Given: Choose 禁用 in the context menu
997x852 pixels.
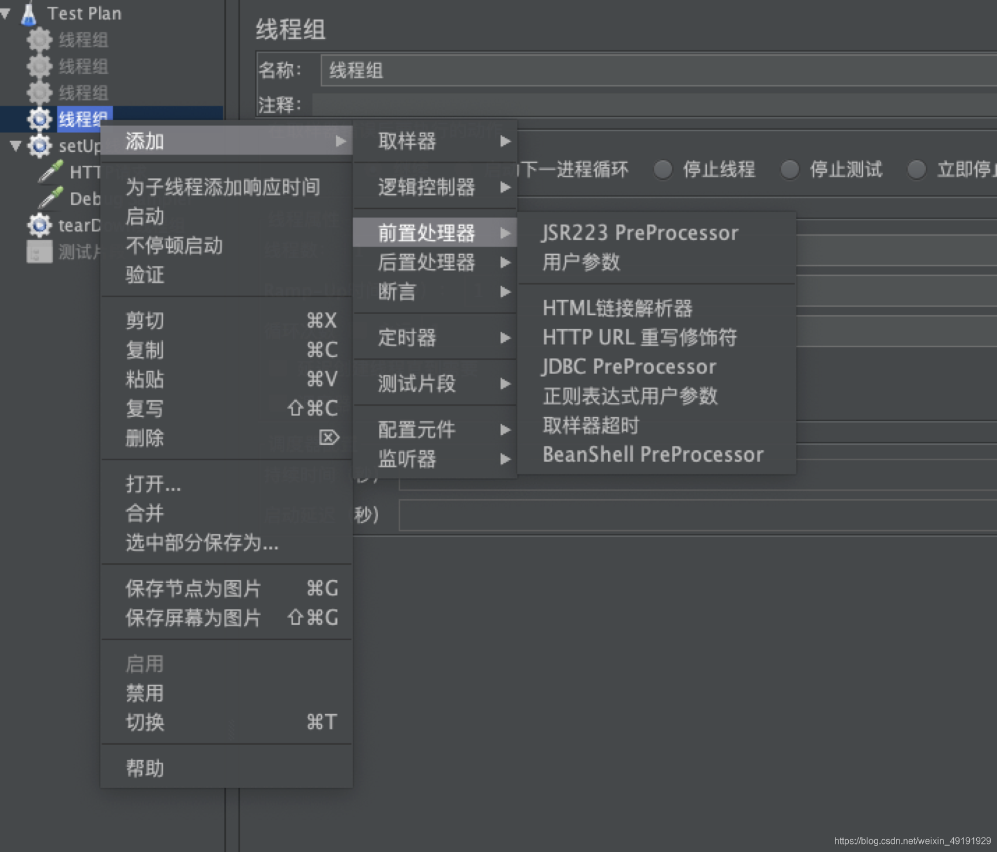Looking at the screenshot, I should (227, 693).
